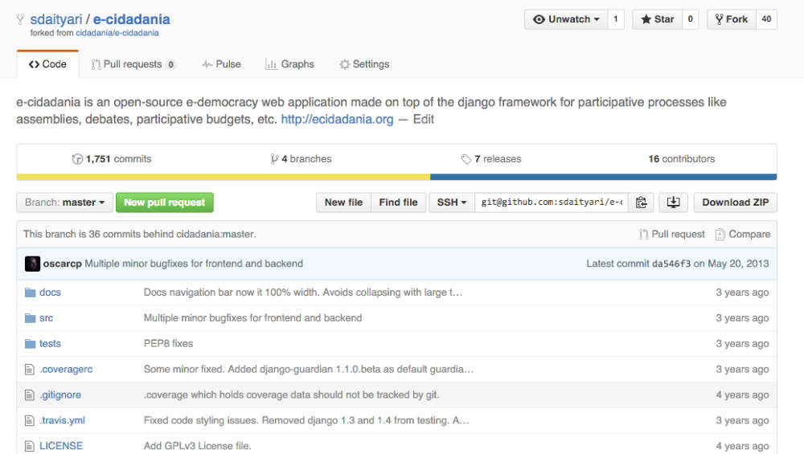Star this repository
Image resolution: width=804 pixels, height=454 pixels.
(657, 19)
